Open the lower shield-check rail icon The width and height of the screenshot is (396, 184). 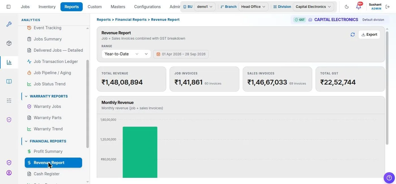9,163
